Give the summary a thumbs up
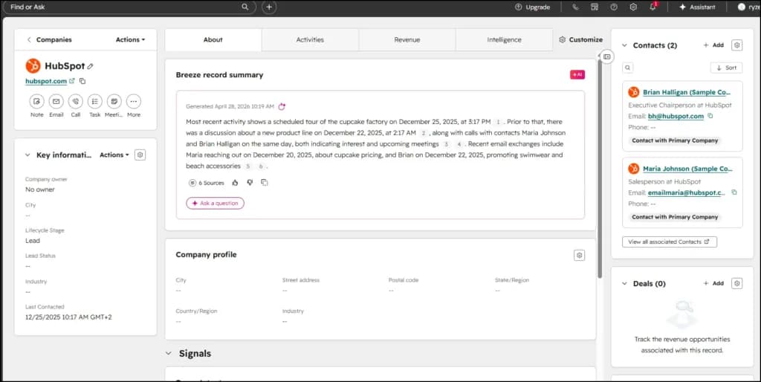761x382 pixels. (x=236, y=183)
